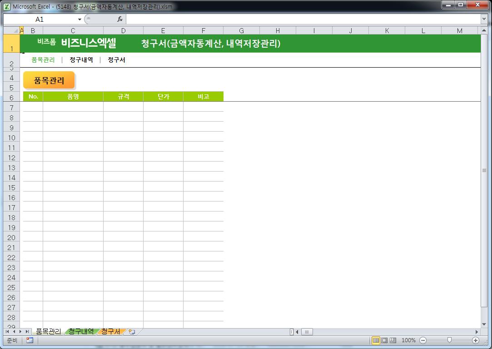
Task: Click horizontal scrollbar right arrow
Action: [477, 332]
